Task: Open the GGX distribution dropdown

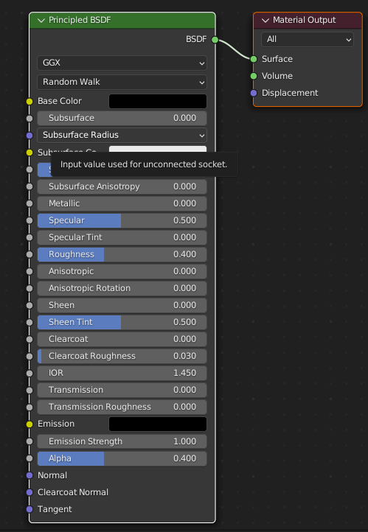Action: click(122, 63)
